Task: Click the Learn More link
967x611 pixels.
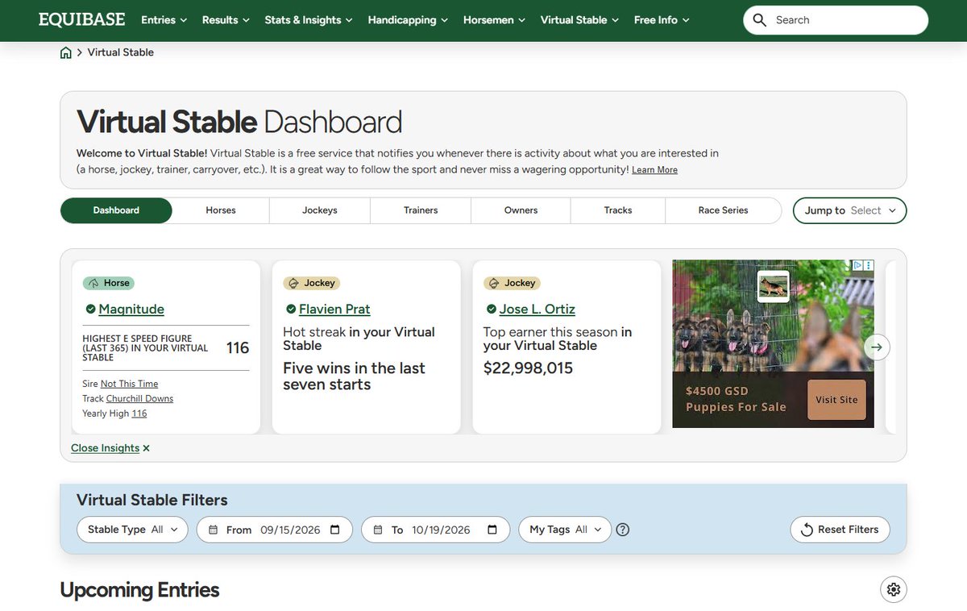Action: pos(654,170)
